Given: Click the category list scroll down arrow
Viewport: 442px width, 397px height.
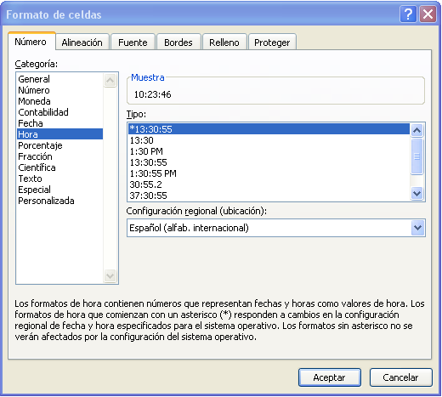Looking at the screenshot, I should tap(110, 275).
